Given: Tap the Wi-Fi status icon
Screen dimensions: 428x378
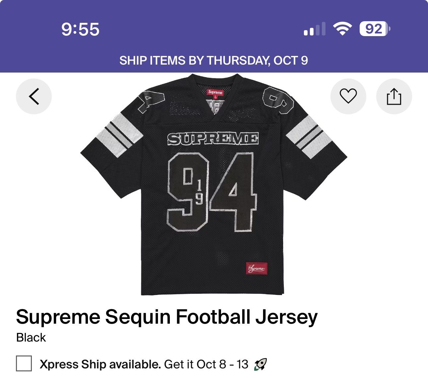Looking at the screenshot, I should click(x=343, y=29).
